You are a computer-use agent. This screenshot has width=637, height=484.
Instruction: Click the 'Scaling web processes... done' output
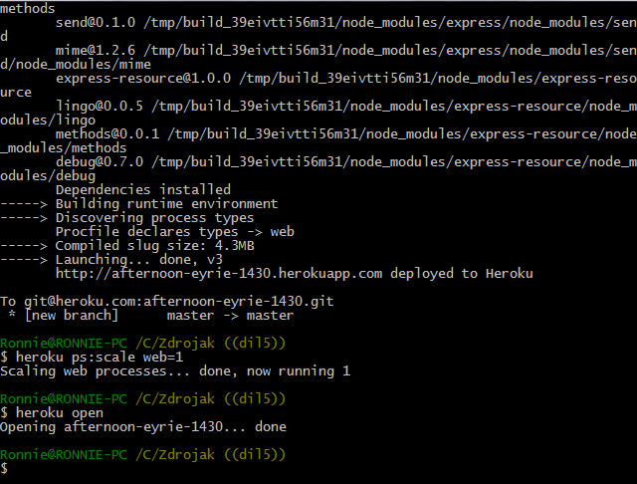click(x=175, y=371)
